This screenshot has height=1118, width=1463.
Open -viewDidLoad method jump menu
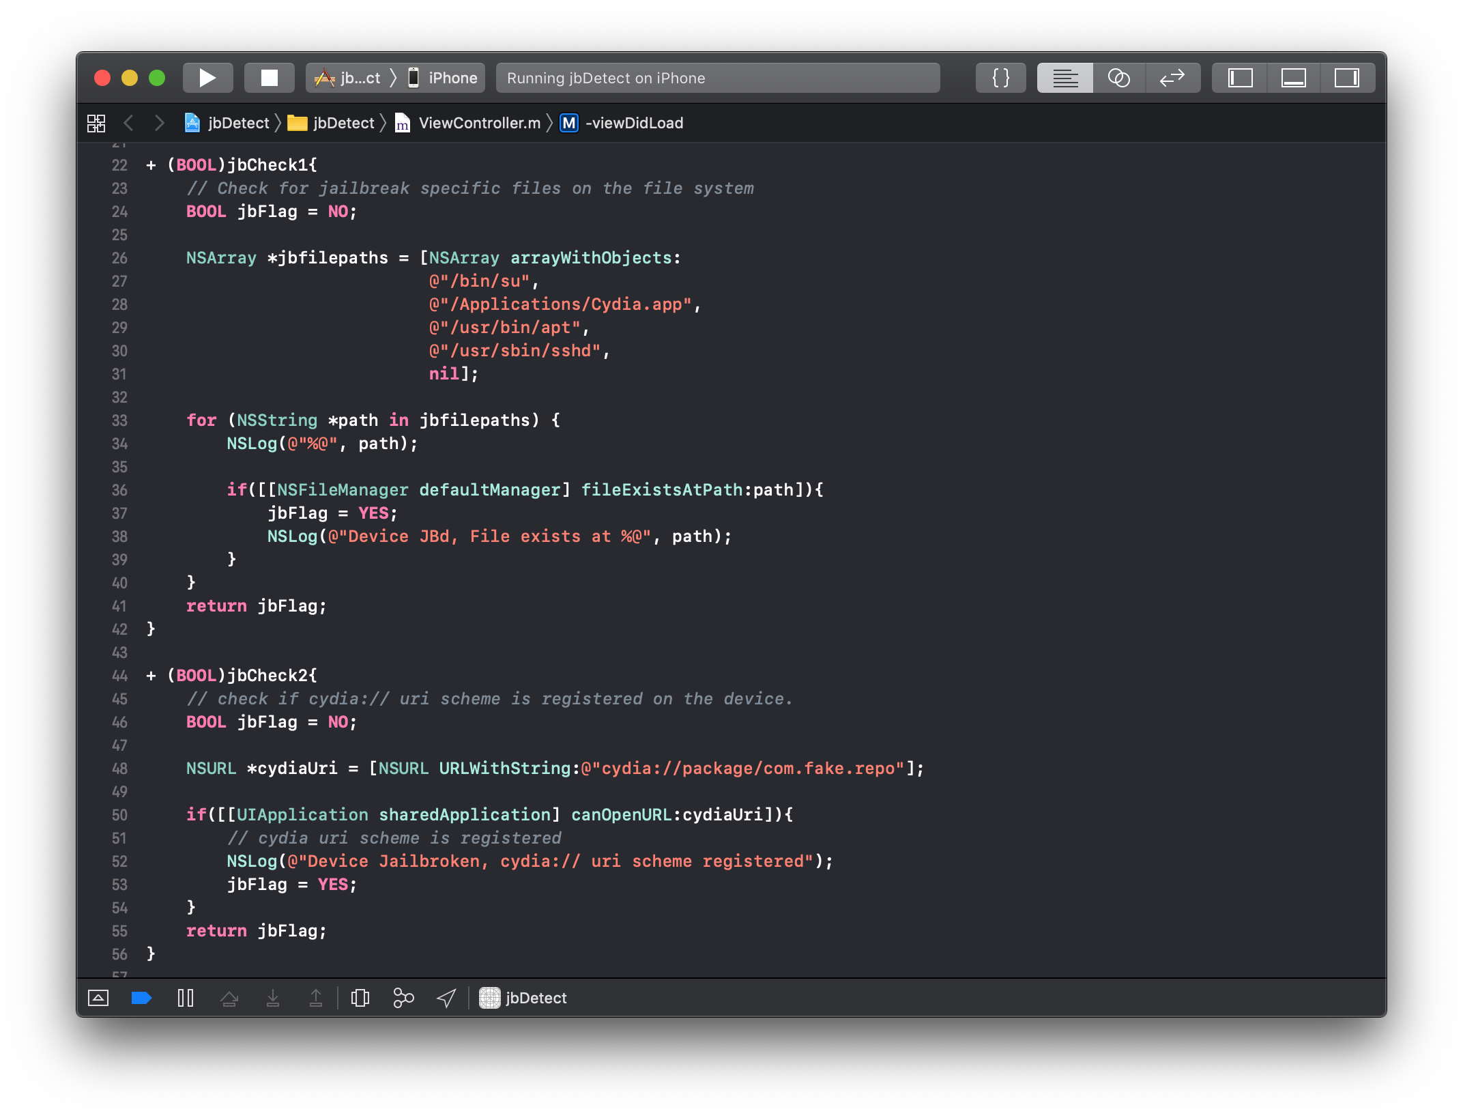622,123
